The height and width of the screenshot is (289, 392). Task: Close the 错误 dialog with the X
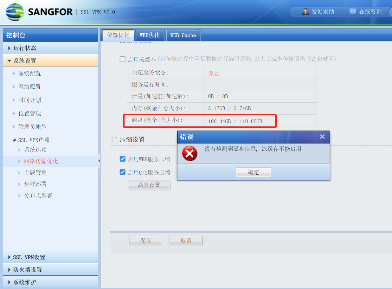point(322,137)
